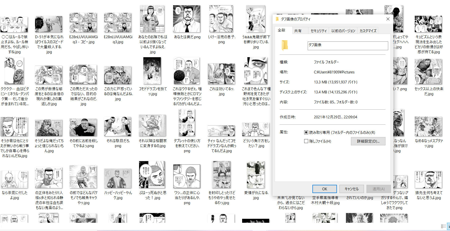The height and width of the screenshot is (231, 450).
Task: Close the タフ画像のプロパティ dialog
Action: pyautogui.click(x=388, y=19)
